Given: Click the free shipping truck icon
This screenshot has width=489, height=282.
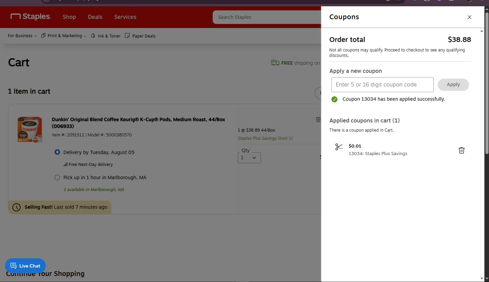Looking at the screenshot, I should pos(275,63).
